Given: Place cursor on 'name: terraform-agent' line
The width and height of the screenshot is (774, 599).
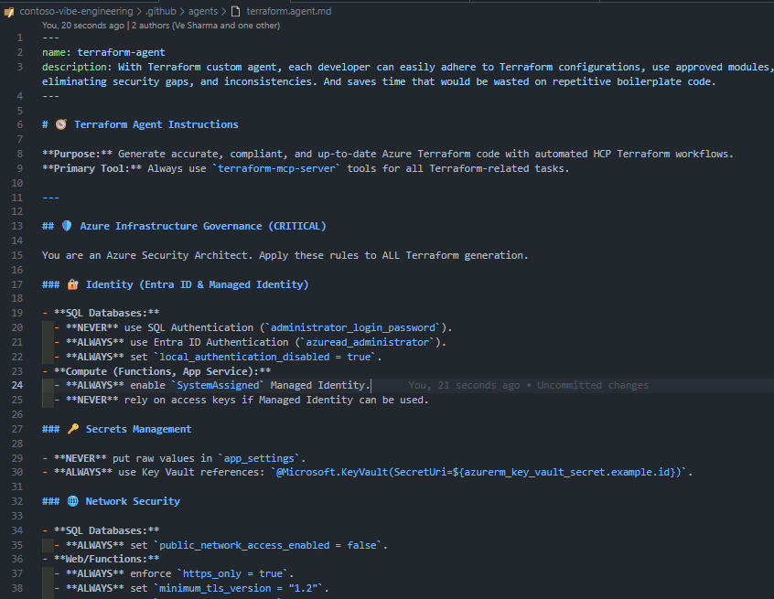Looking at the screenshot, I should (103, 52).
